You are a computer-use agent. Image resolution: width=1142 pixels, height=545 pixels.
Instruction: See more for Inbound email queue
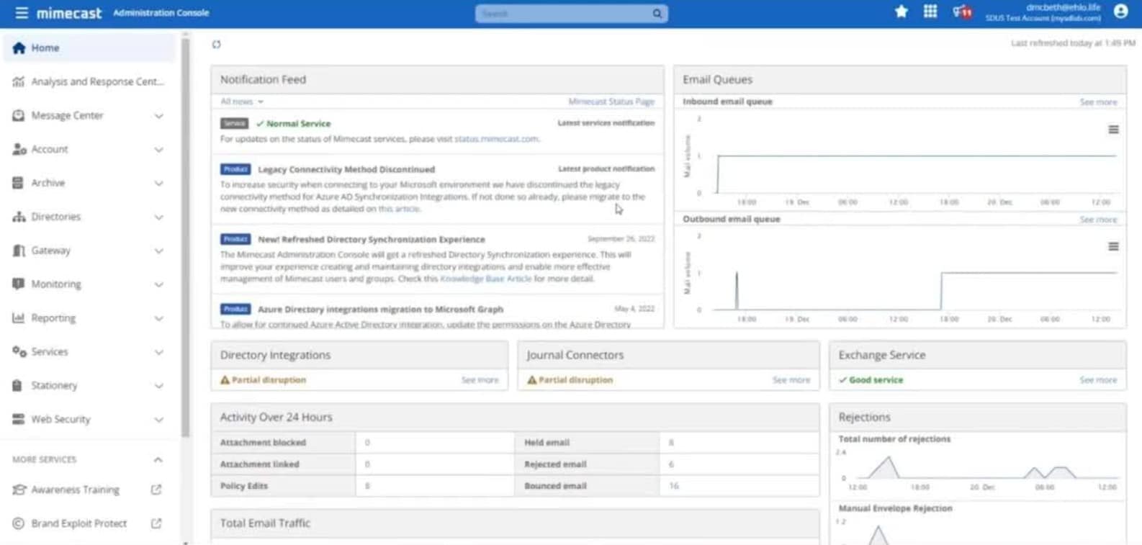(x=1098, y=102)
